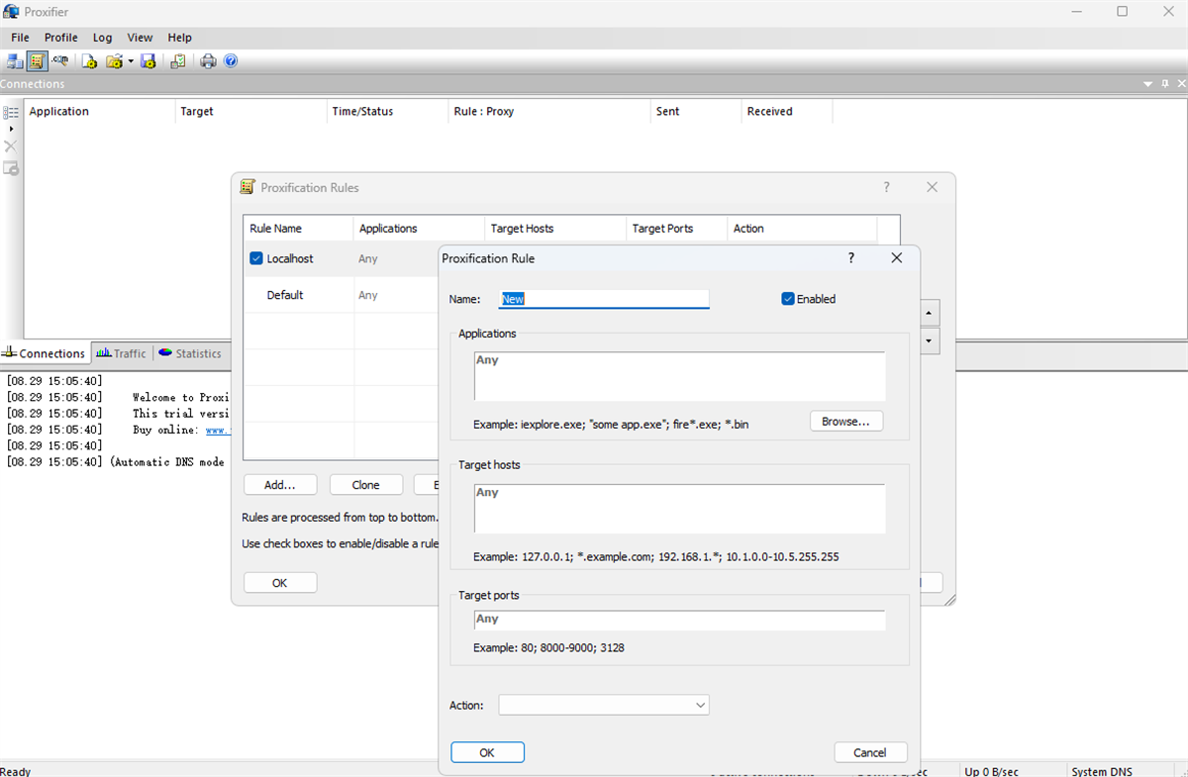Click the Target ports text field

[679, 620]
